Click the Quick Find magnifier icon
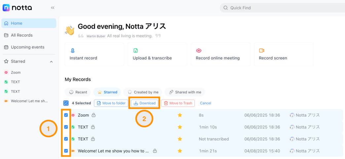The image size is (345, 159). [x=225, y=8]
